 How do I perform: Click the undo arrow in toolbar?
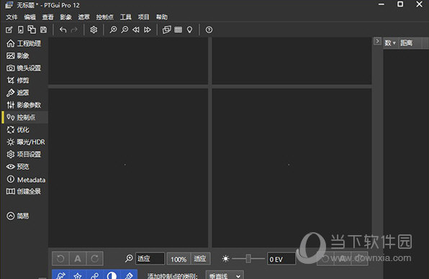(63, 29)
